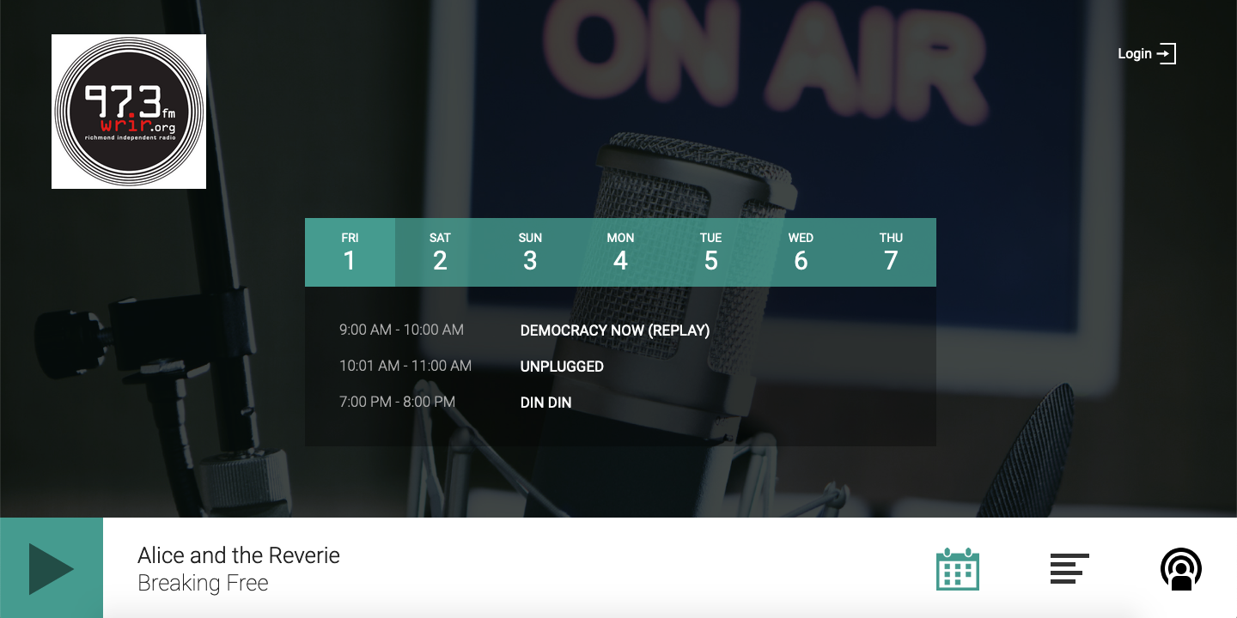The height and width of the screenshot is (618, 1237).
Task: Select the THU 7 day tab
Action: 891,252
